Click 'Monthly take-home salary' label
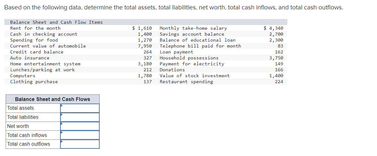 [x=193, y=28]
